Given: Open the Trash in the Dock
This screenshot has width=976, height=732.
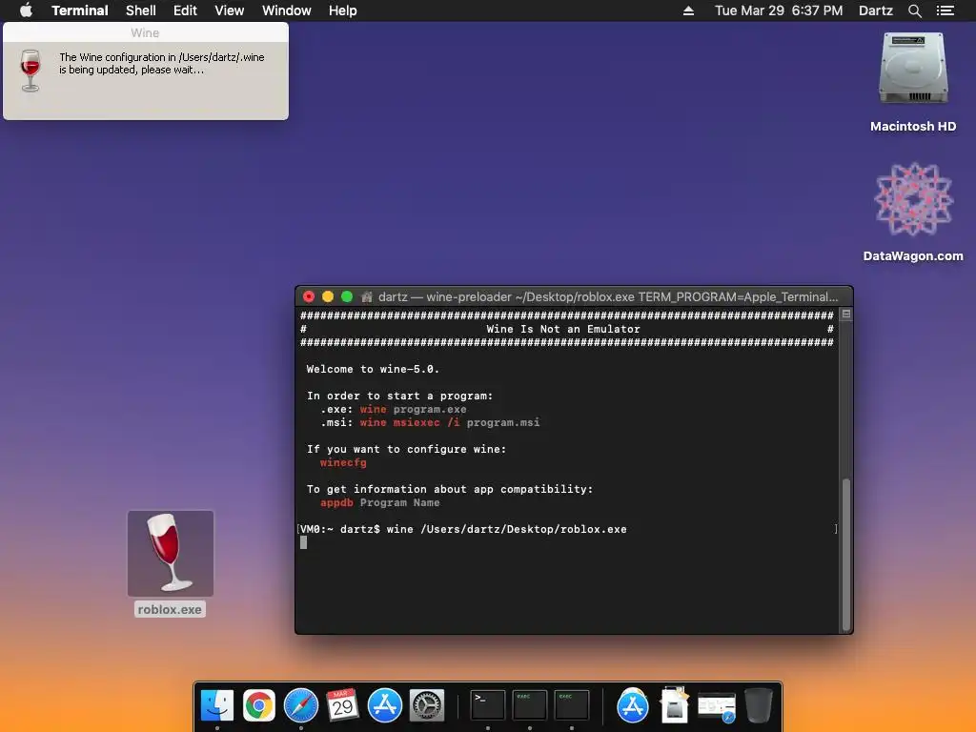Looking at the screenshot, I should [x=758, y=705].
